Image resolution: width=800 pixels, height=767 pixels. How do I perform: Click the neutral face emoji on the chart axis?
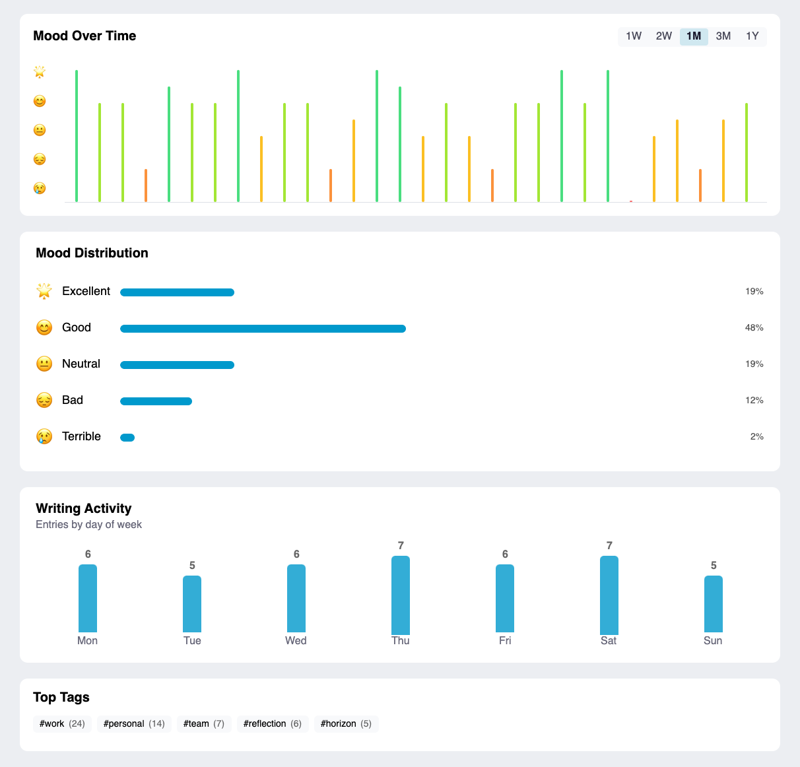[39, 130]
